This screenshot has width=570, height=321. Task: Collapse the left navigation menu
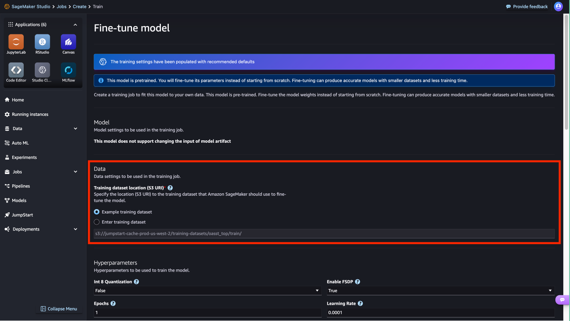point(59,309)
